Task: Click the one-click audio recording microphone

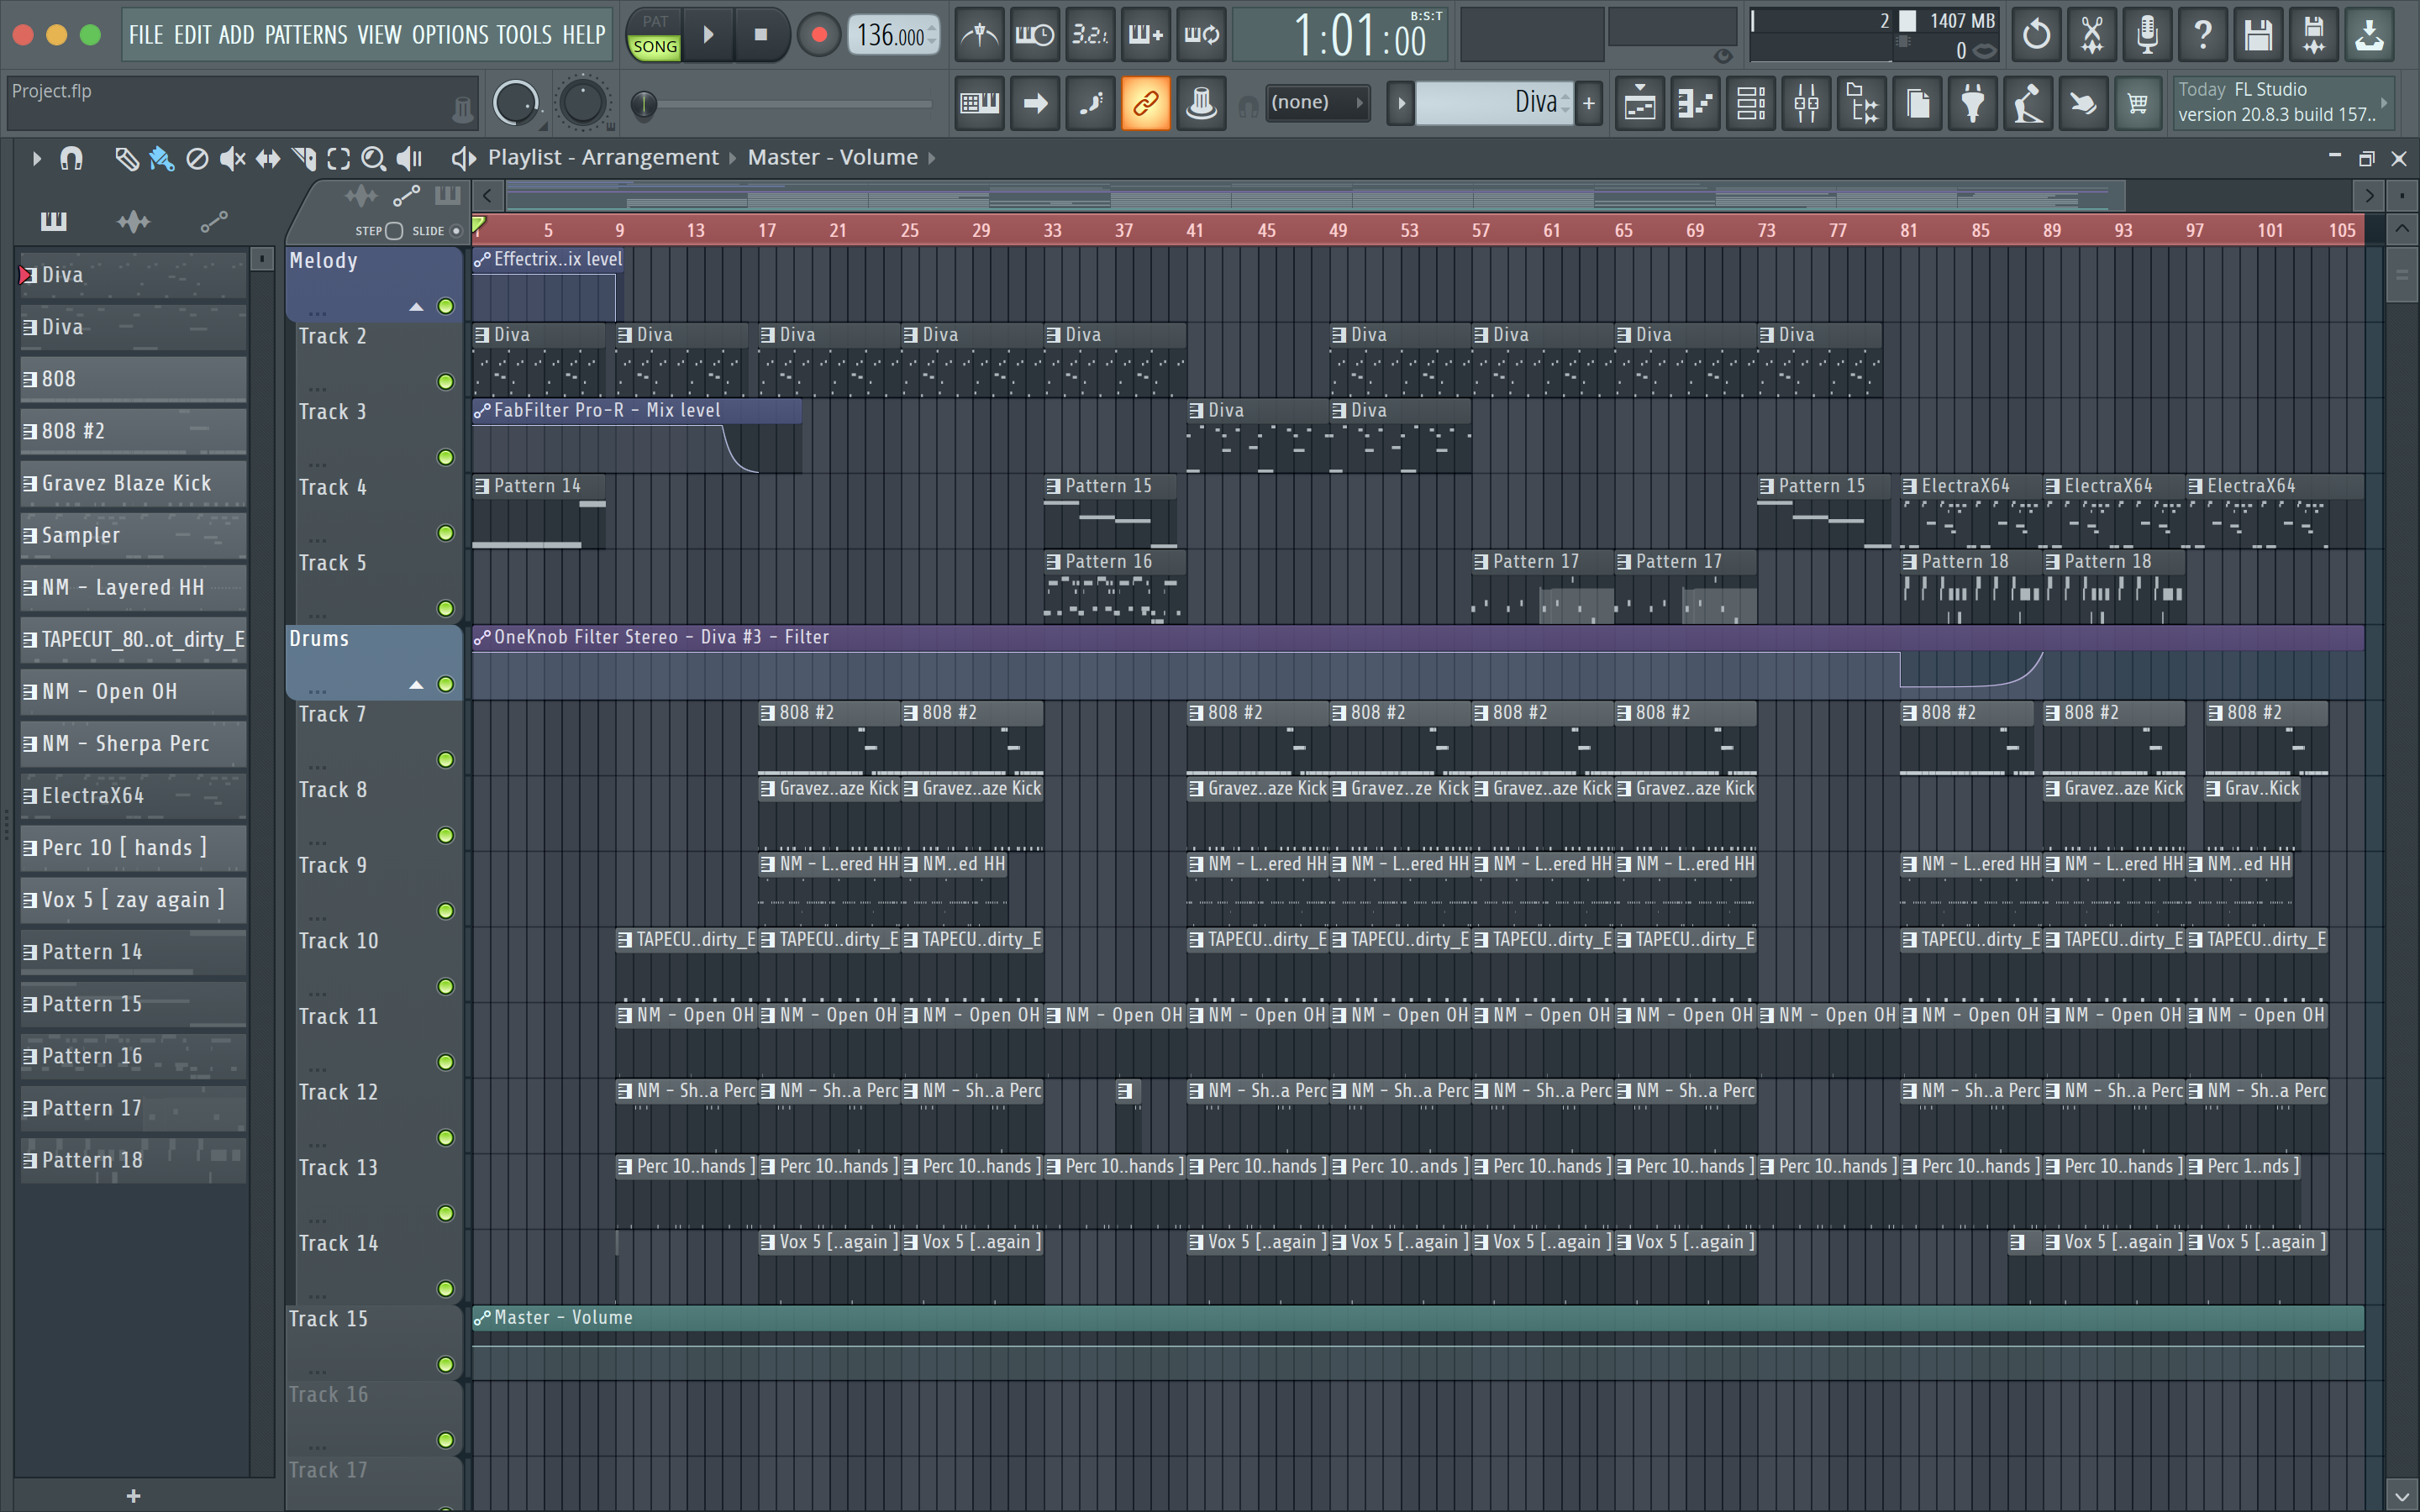Action: [2147, 36]
